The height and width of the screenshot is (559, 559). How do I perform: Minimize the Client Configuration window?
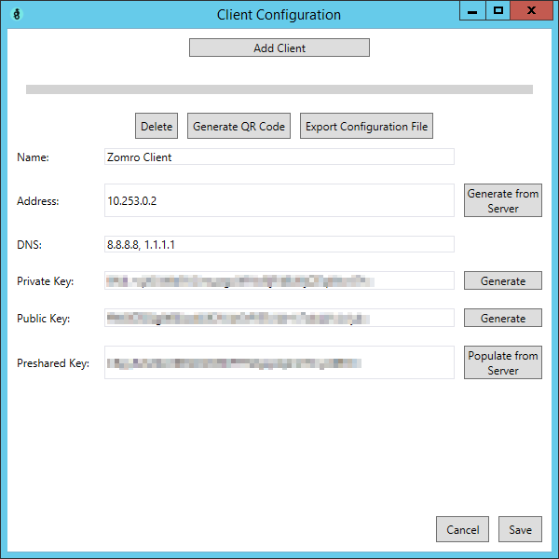(472, 10)
